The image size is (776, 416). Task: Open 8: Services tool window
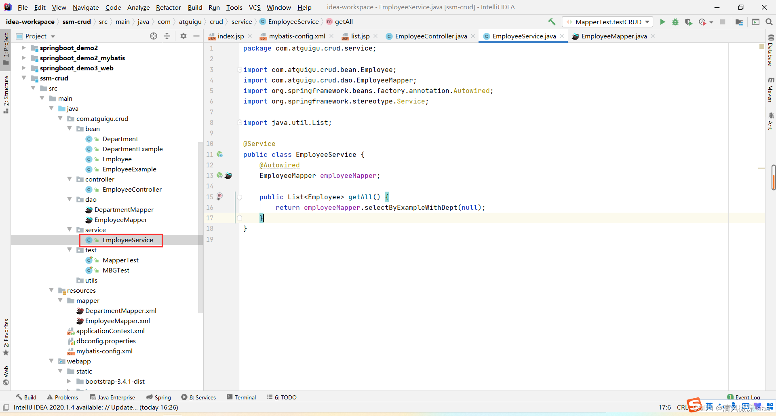198,397
